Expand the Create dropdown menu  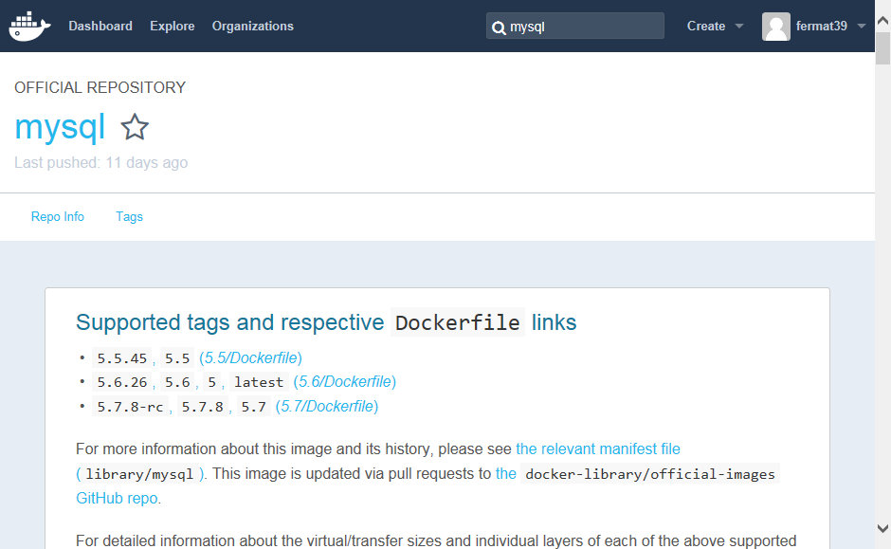(715, 27)
